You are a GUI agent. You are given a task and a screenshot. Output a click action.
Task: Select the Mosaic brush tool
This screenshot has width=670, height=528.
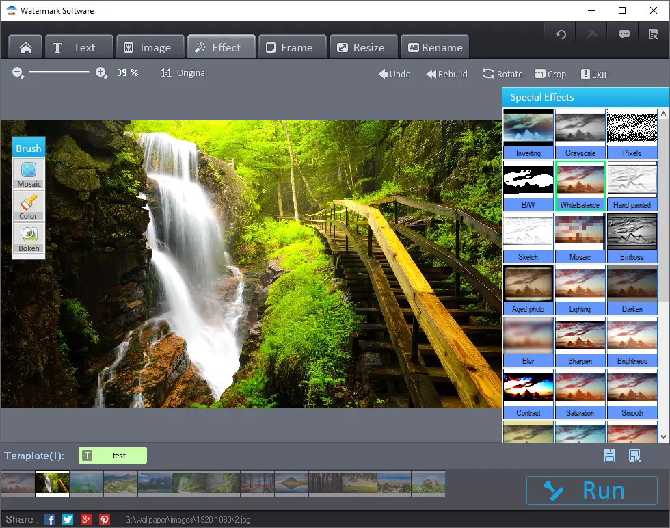coord(29,174)
